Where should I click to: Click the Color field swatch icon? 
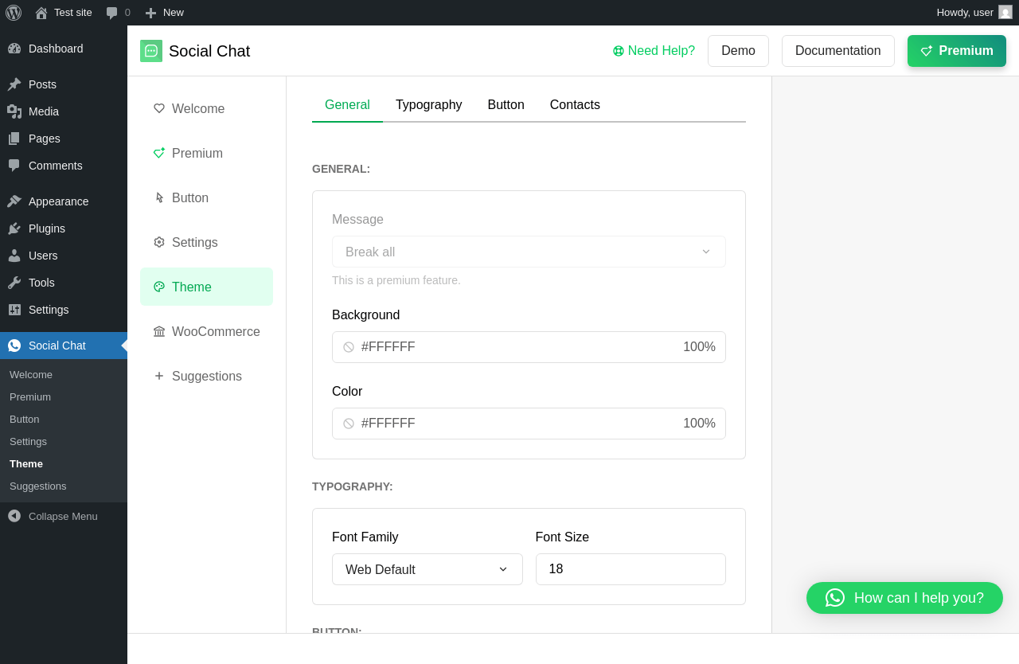click(349, 424)
